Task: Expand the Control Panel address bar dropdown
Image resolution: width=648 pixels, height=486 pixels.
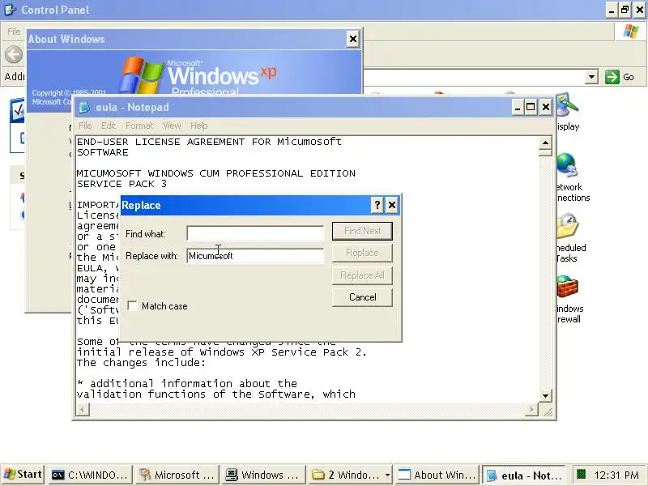Action: click(x=592, y=77)
